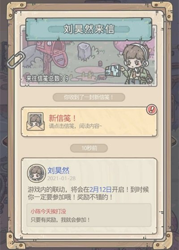Click 刘昊然's round avatar in the letter
The height and width of the screenshot is (250, 179).
36,174
